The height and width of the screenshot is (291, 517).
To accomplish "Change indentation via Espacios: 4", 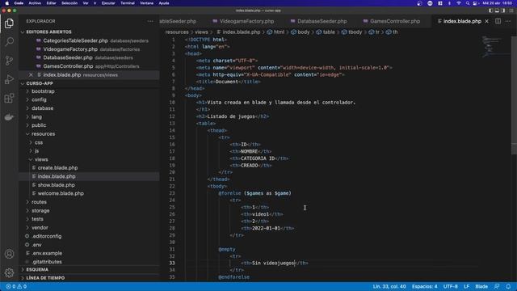I will point(424,286).
